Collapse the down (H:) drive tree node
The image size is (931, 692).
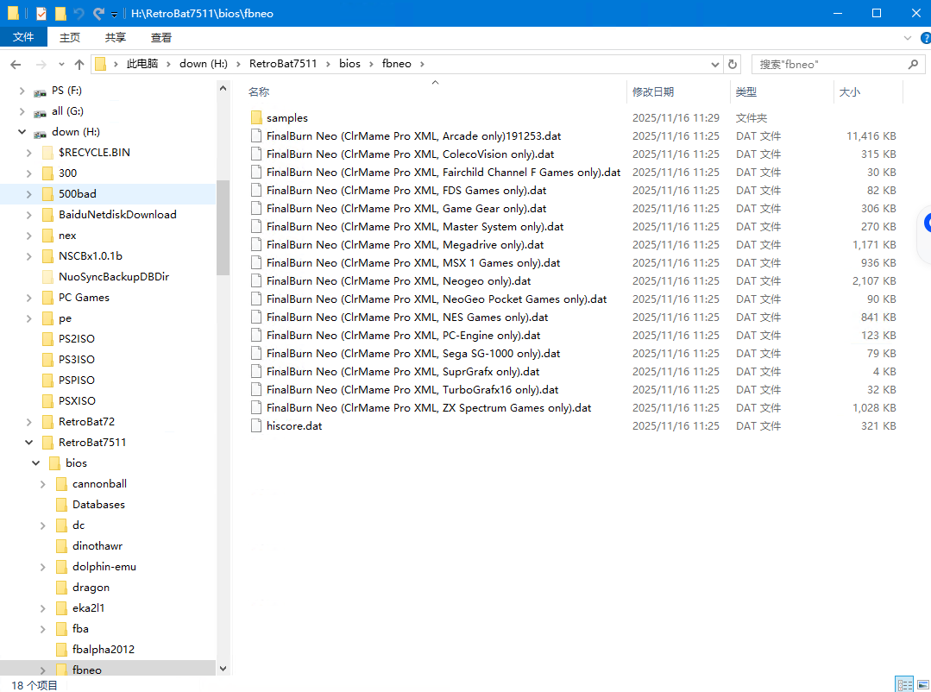[x=22, y=132]
